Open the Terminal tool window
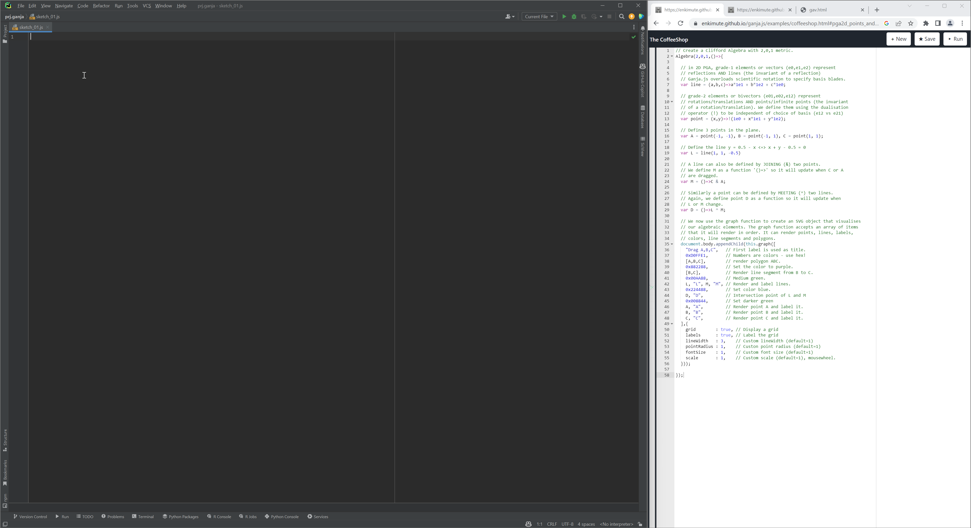The image size is (971, 528). click(x=143, y=516)
